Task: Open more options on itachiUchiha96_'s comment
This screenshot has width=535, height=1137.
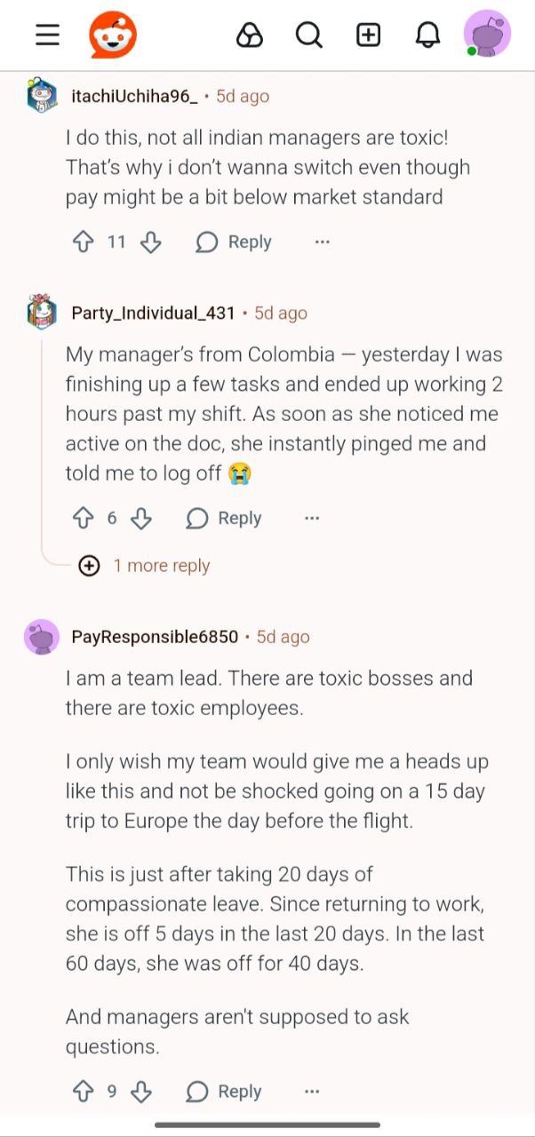Action: point(322,241)
